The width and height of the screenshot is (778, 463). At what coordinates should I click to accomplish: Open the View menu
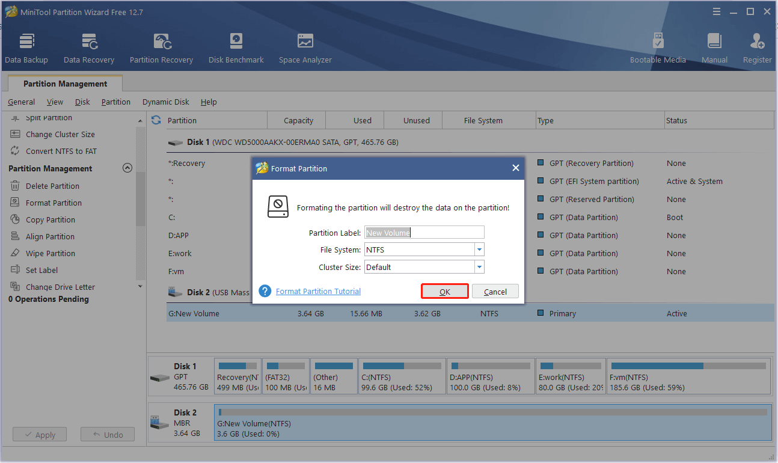[x=55, y=102]
